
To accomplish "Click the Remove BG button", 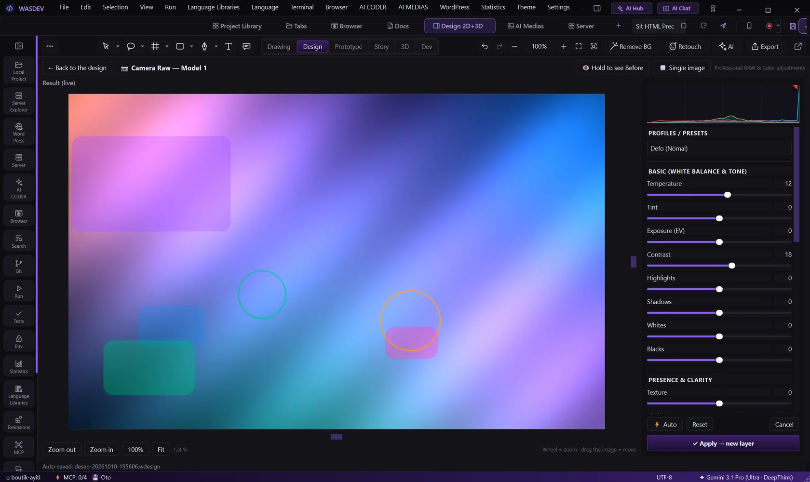I will click(x=631, y=46).
